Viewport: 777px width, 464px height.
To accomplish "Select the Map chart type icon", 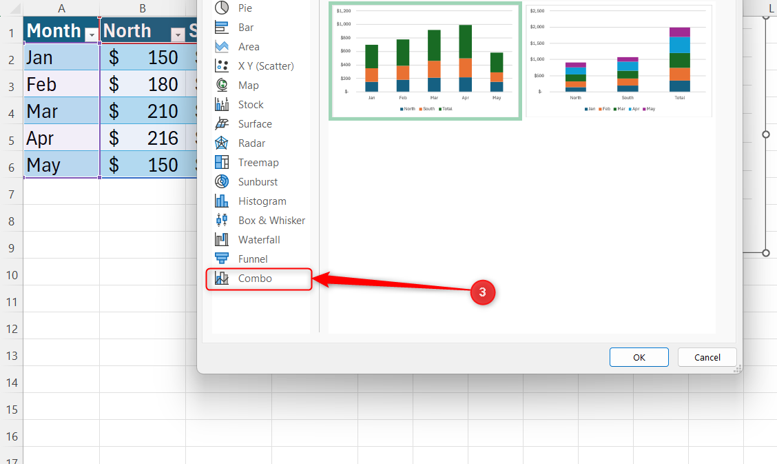I will pyautogui.click(x=222, y=85).
